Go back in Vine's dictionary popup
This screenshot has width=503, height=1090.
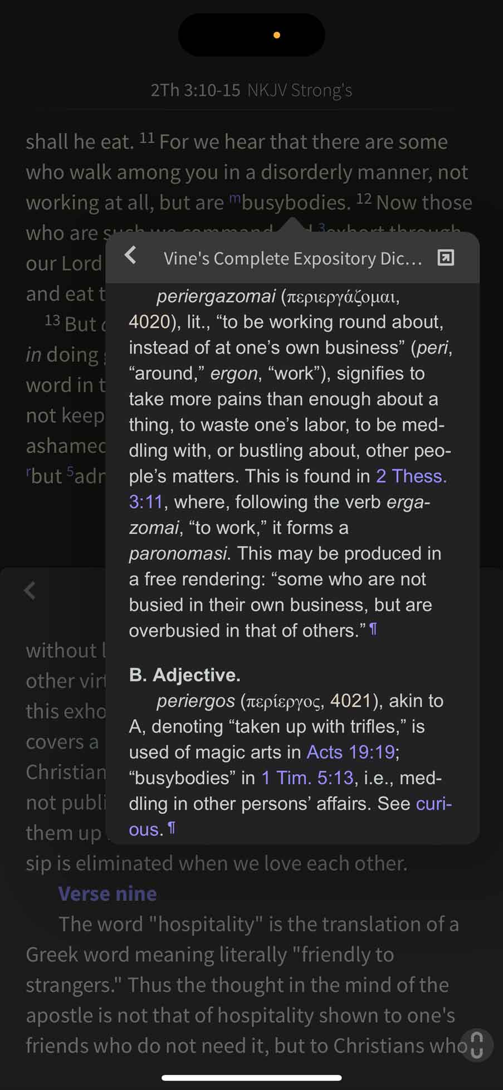(130, 256)
